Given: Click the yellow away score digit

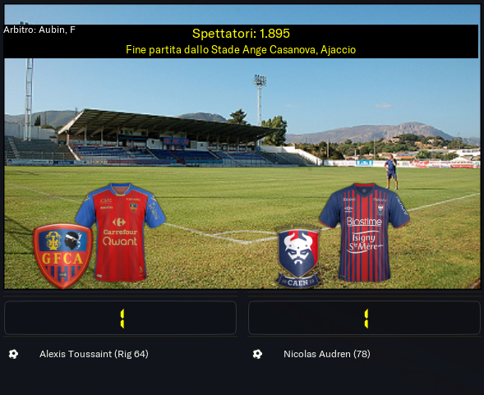Looking at the screenshot, I should coord(366,319).
